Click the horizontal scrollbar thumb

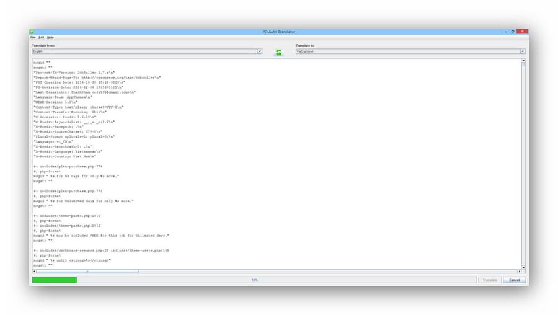(x=87, y=271)
